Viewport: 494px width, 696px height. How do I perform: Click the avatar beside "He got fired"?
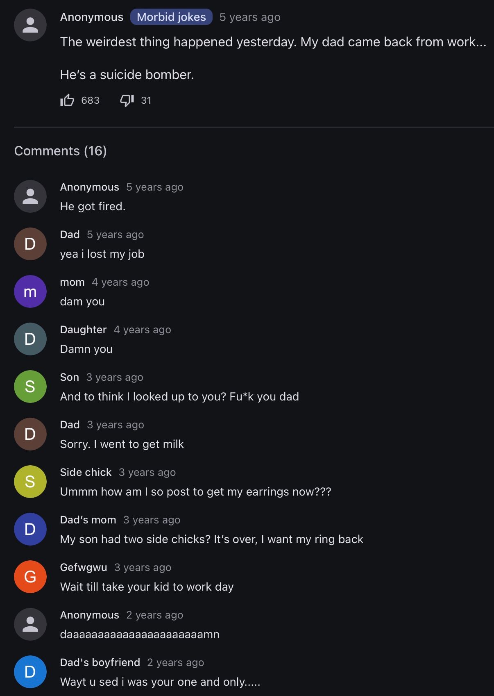click(x=30, y=196)
